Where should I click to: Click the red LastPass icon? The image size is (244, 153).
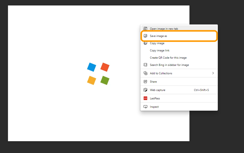click(145, 98)
